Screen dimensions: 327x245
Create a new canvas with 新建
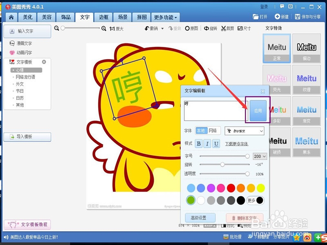(282, 17)
